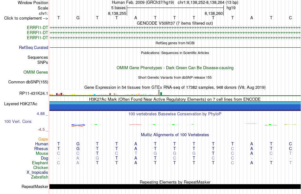Image resolution: width=301 pixels, height=194 pixels.
Task: Click the tallest gray bar in GTEx chart
Action: click(x=159, y=92)
